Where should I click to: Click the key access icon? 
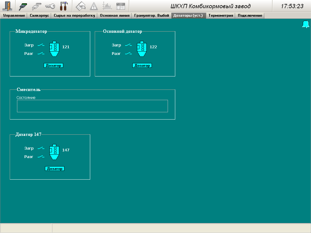coord(50,6)
